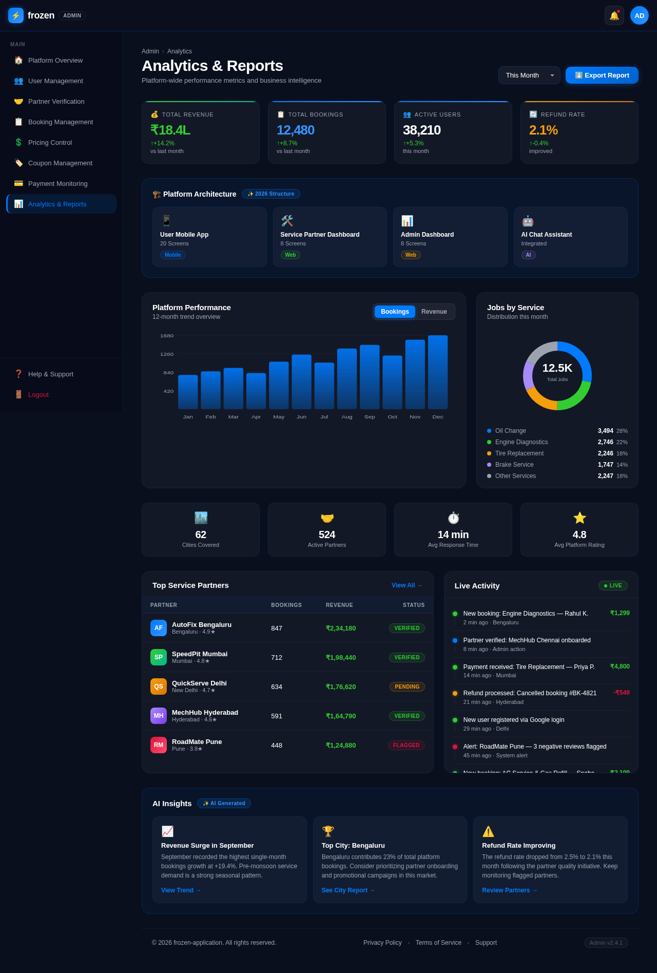657x973 pixels.
Task: Click the Booking Management clipboard icon
Action: pos(18,122)
